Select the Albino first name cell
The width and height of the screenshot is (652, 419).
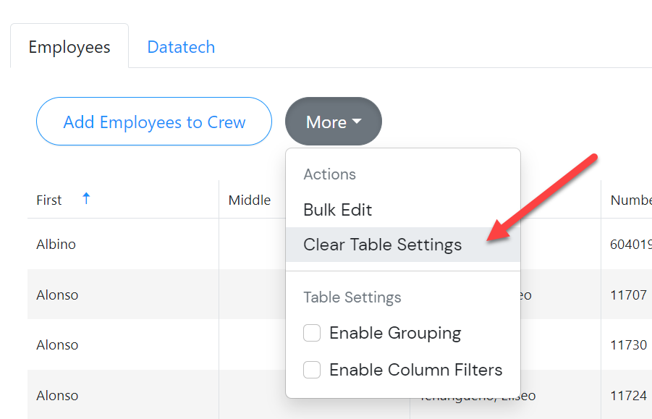pyautogui.click(x=56, y=245)
